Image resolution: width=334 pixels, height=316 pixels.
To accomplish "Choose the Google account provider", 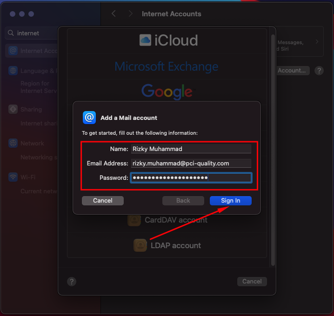I will click(x=167, y=91).
